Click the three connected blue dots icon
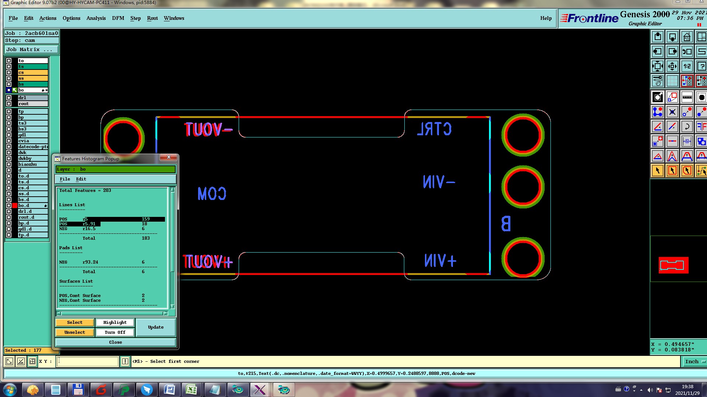Image resolution: width=707 pixels, height=397 pixels. click(658, 112)
